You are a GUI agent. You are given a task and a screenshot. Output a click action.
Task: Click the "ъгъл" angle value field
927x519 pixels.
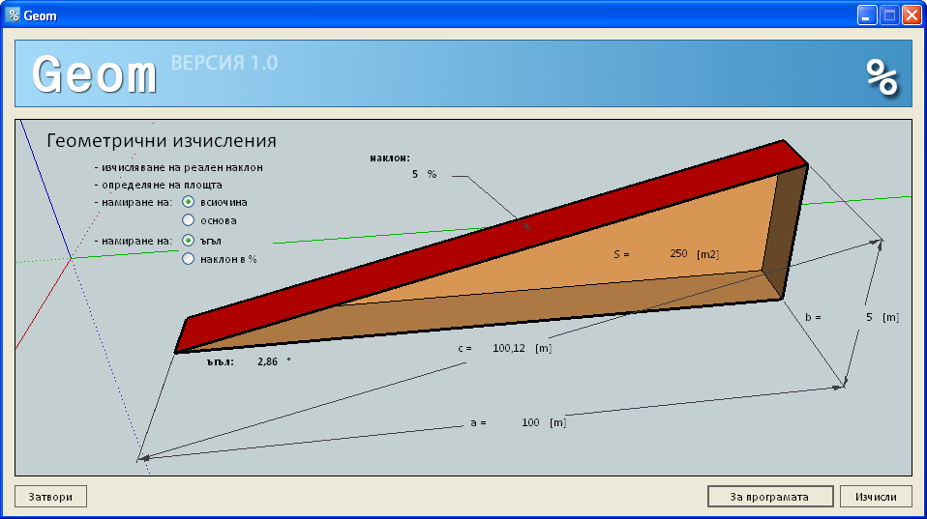[267, 361]
